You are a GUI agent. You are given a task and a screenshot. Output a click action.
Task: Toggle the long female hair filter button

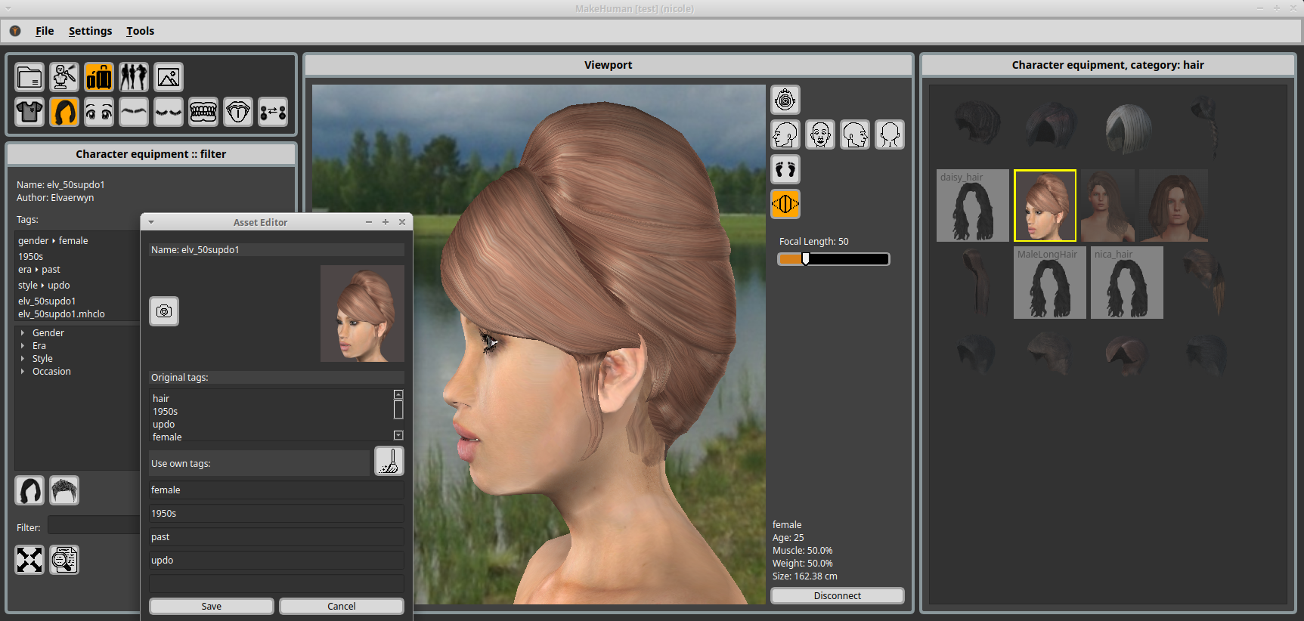pyautogui.click(x=29, y=491)
